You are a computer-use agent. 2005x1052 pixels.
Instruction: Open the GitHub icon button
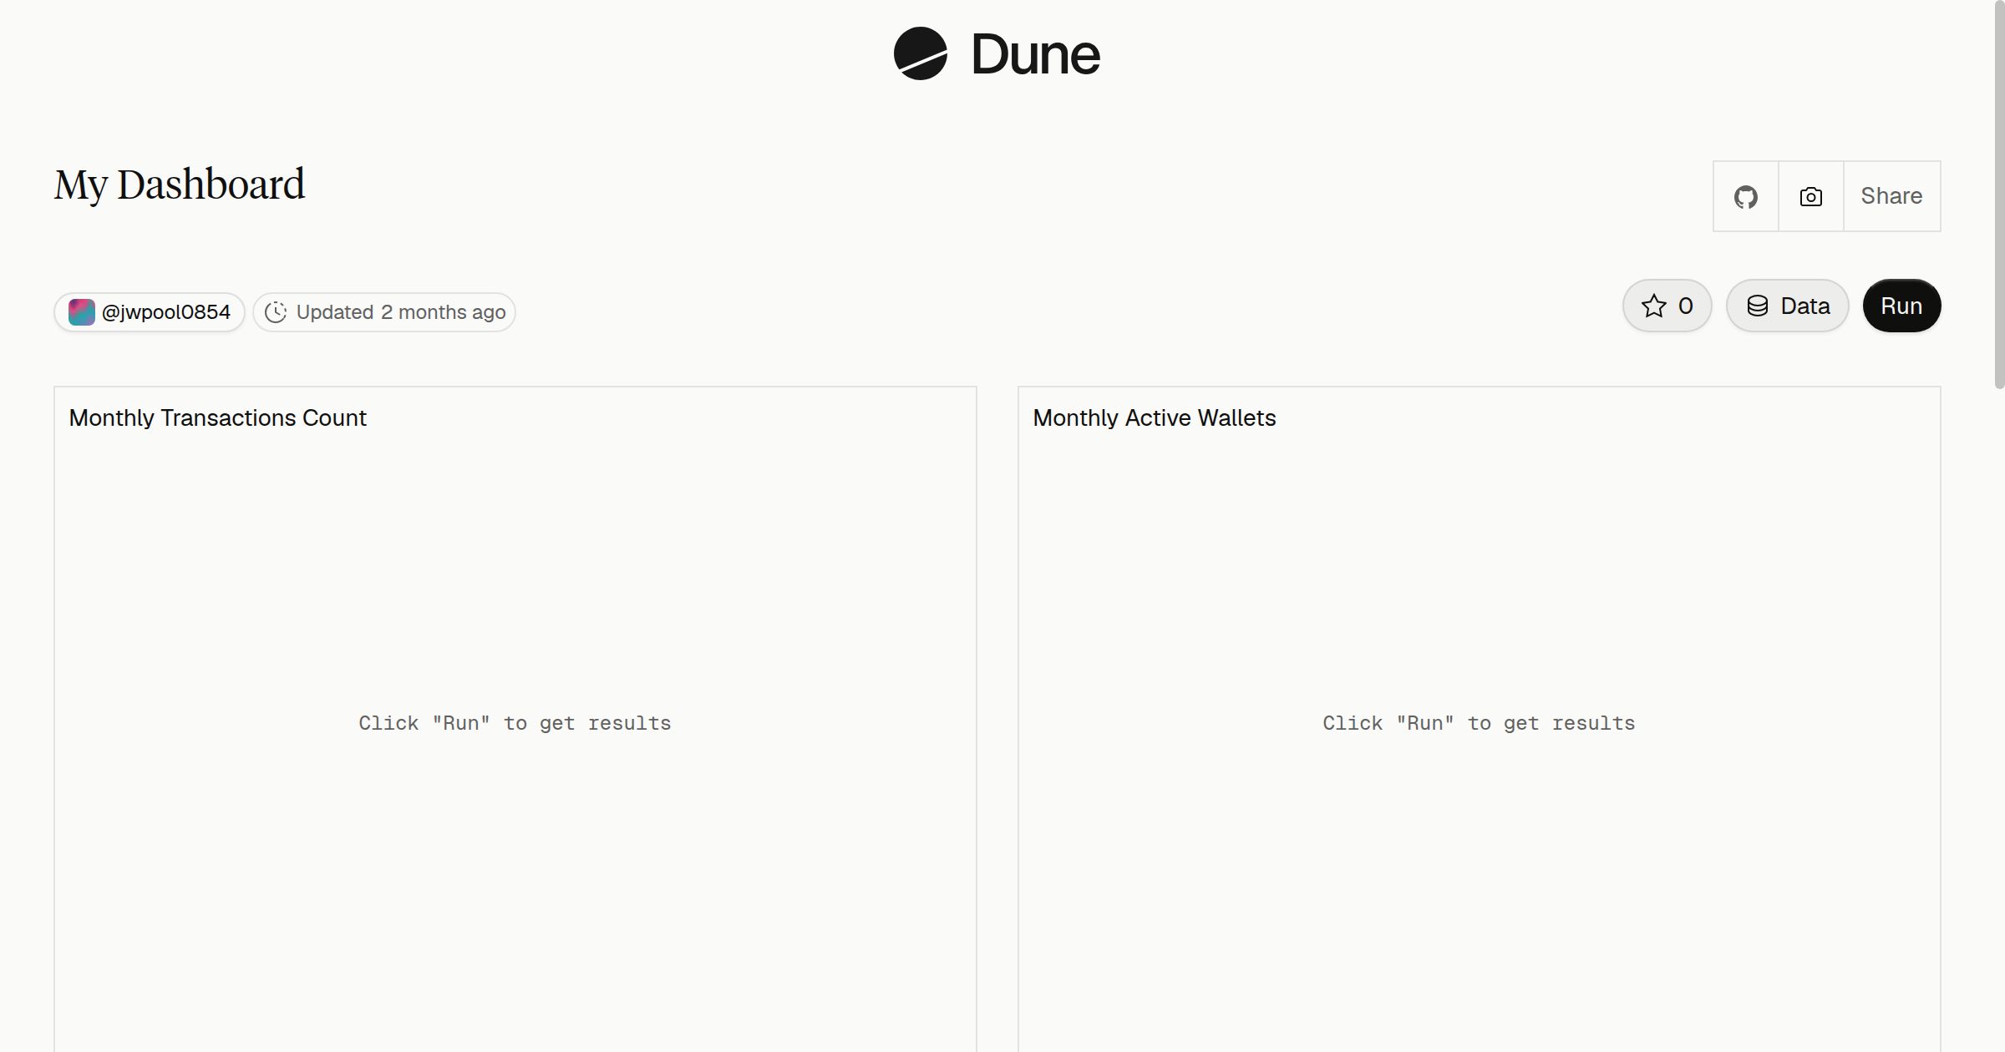(1746, 196)
